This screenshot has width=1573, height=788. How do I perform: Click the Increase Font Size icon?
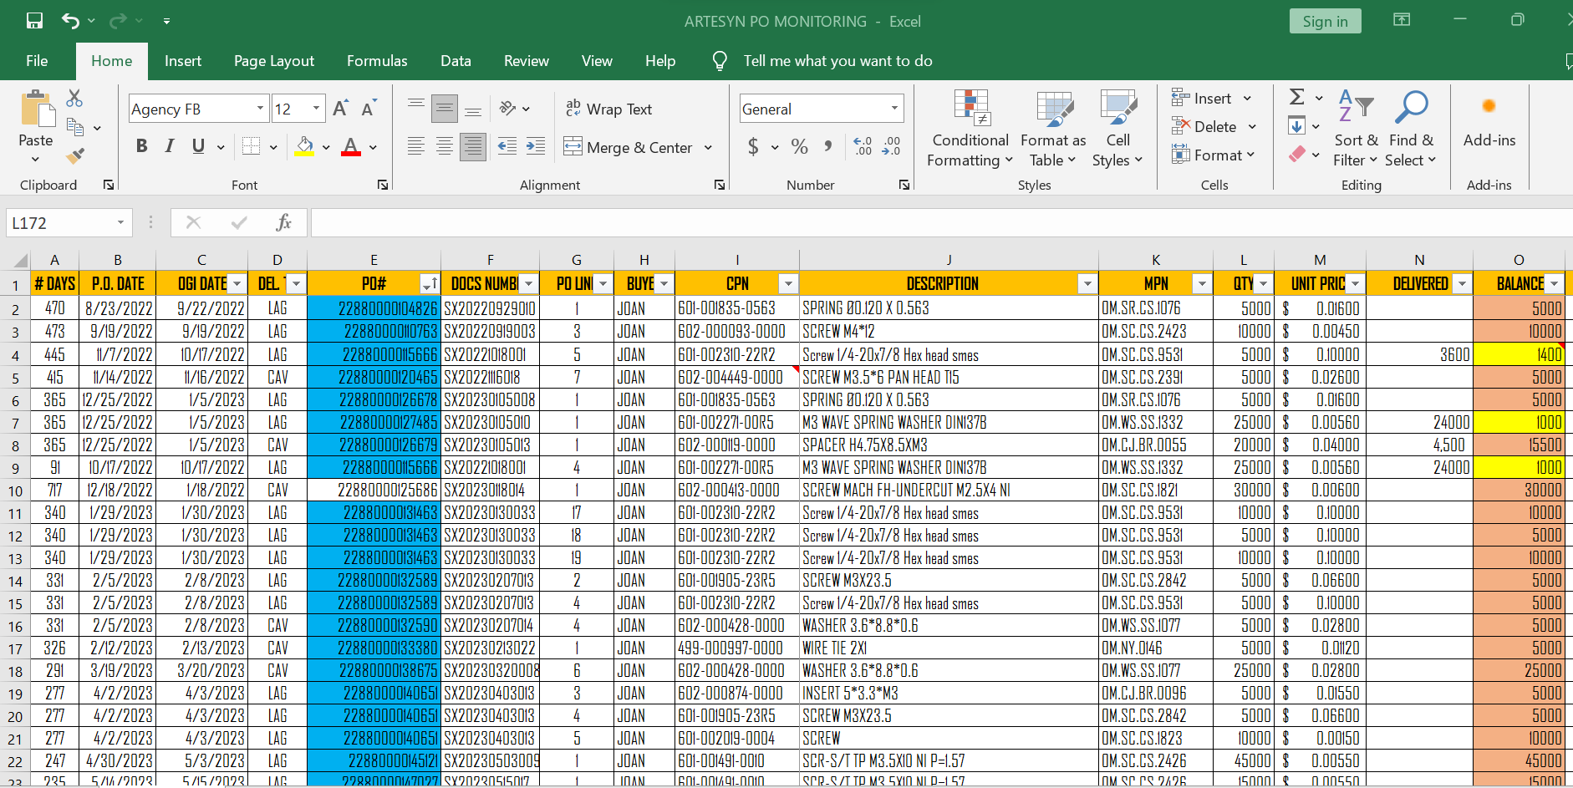[x=340, y=109]
